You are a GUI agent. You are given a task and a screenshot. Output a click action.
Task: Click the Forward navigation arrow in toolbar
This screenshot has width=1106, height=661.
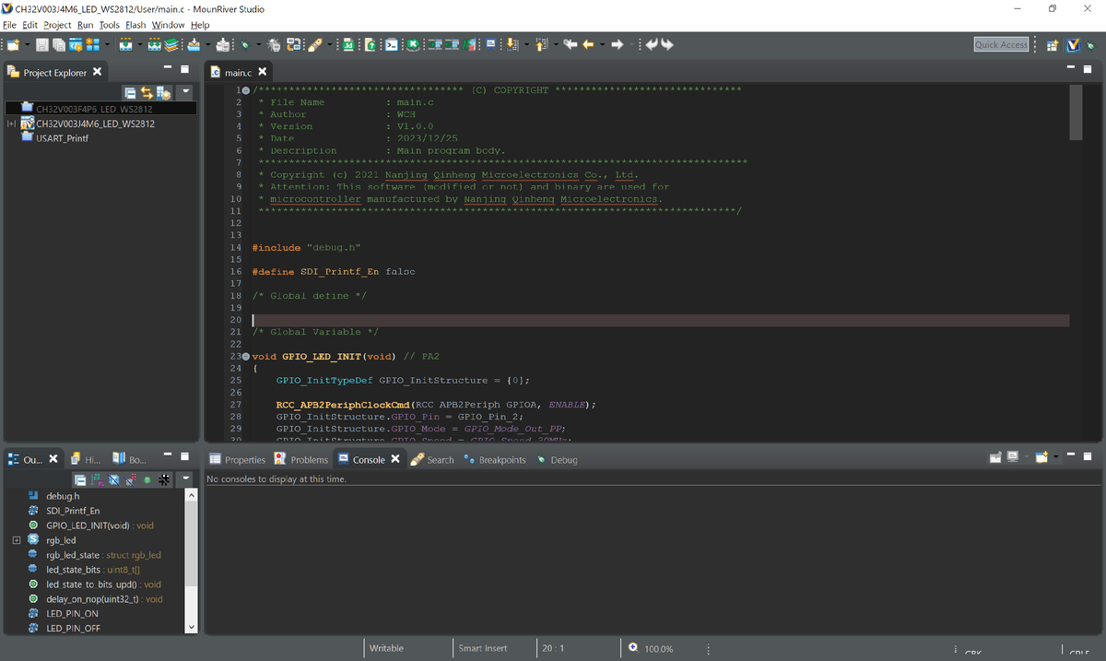point(617,44)
